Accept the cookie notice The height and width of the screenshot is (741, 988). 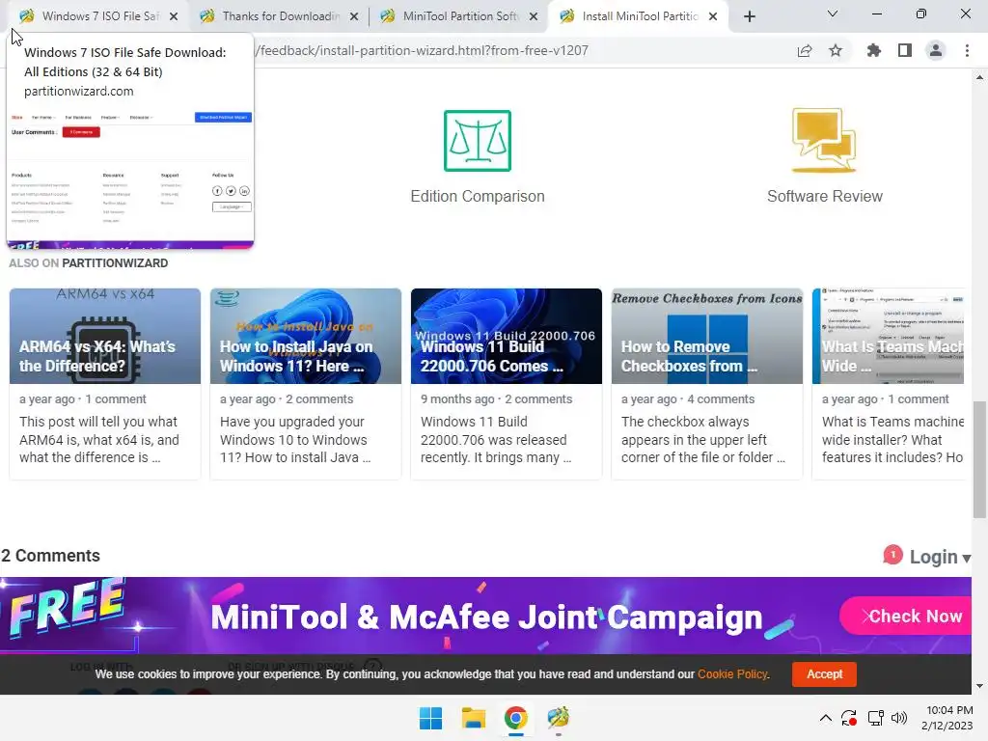pyautogui.click(x=824, y=674)
